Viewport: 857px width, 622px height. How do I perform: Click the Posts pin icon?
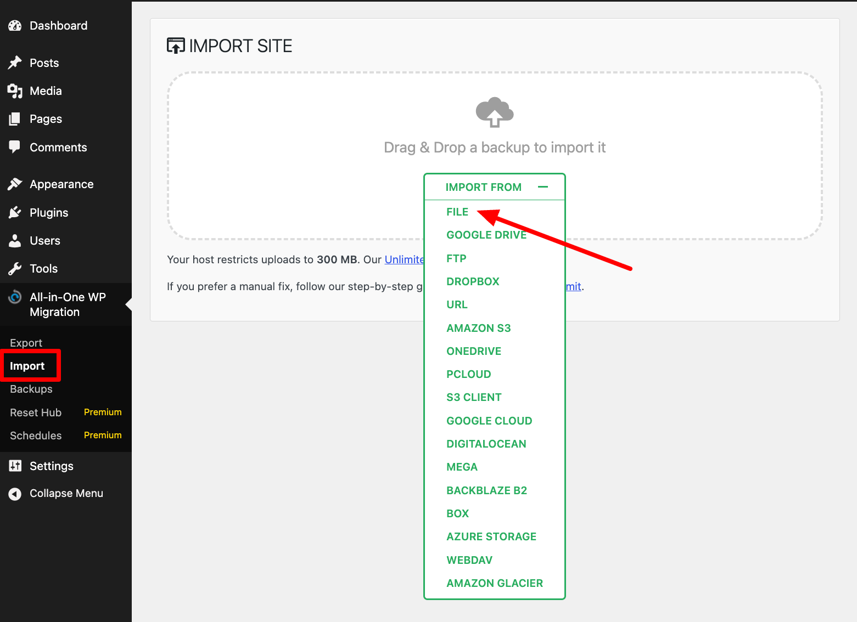point(15,63)
